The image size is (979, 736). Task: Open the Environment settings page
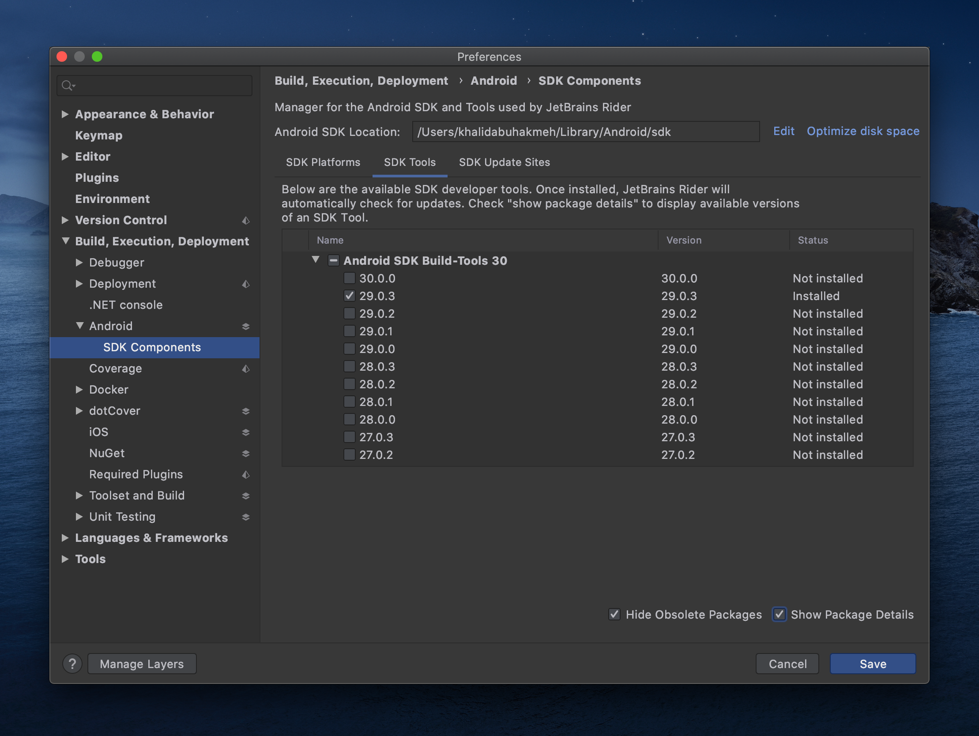pyautogui.click(x=113, y=199)
